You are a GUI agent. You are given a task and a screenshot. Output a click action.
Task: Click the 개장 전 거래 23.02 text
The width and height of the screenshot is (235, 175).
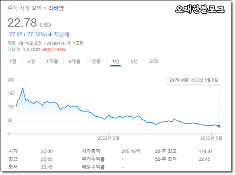[24, 50]
